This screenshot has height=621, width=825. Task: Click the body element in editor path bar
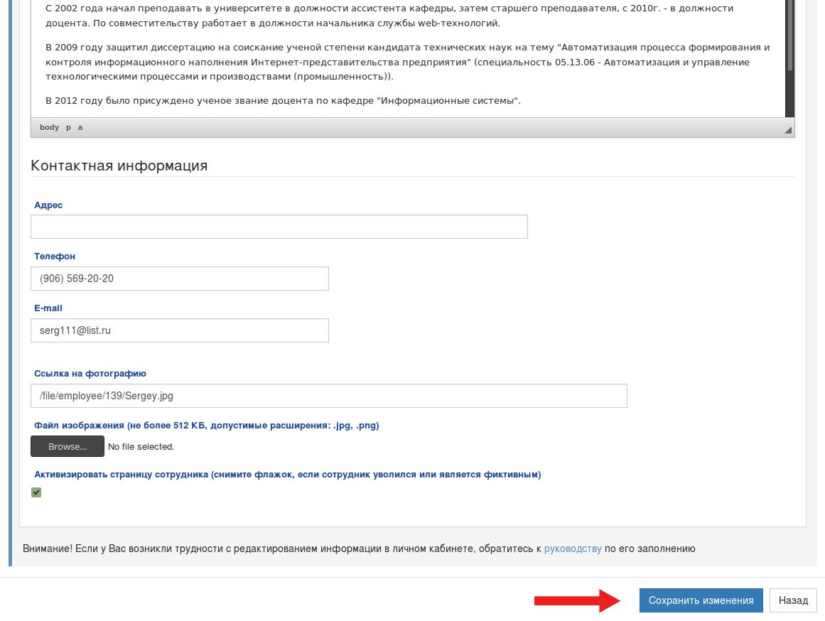pyautogui.click(x=49, y=127)
